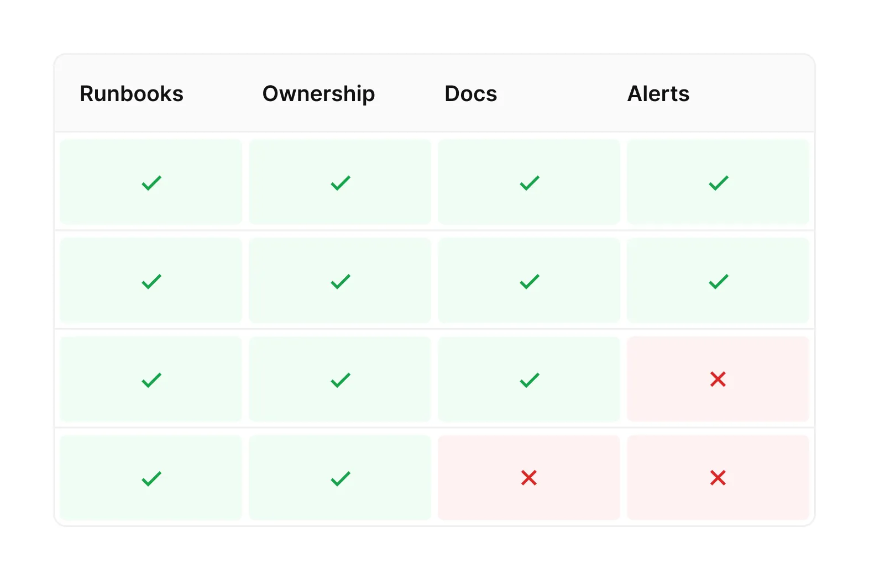Select the Alerts column header
The width and height of the screenshot is (869, 580).
tap(658, 94)
